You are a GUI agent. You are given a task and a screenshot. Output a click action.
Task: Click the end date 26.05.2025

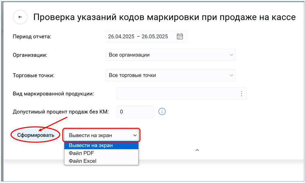click(155, 36)
